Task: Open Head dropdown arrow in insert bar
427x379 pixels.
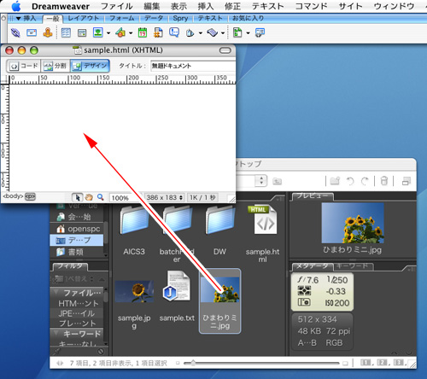Action: 201,33
